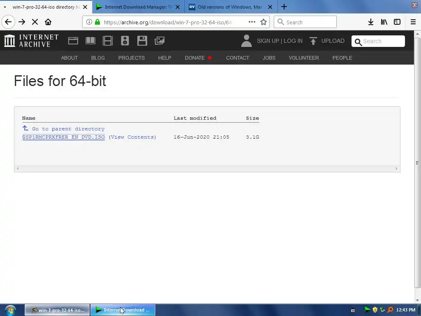Switch to Internet Download Manager taskbar button
This screenshot has height=316, width=421.
[123, 310]
